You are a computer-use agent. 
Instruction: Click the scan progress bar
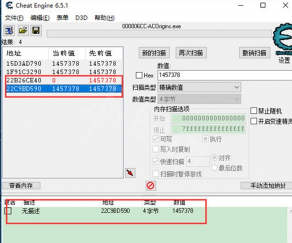pyautogui.click(x=159, y=33)
